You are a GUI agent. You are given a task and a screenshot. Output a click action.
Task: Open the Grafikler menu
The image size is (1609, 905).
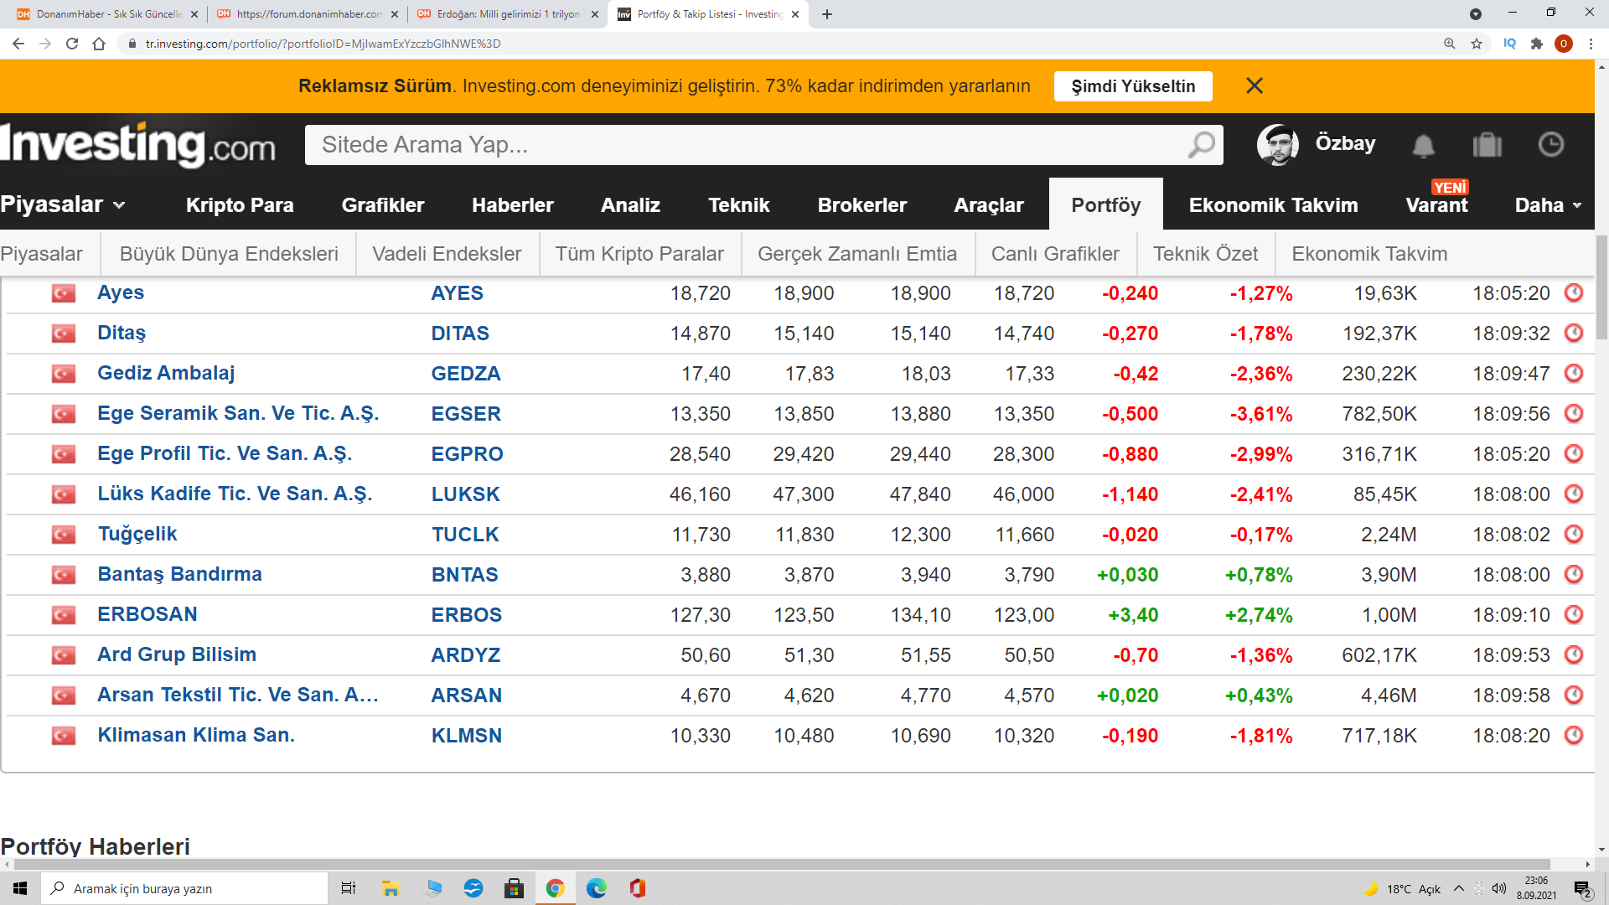(383, 205)
